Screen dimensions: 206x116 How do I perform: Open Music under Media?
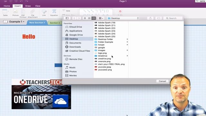tap(78, 67)
